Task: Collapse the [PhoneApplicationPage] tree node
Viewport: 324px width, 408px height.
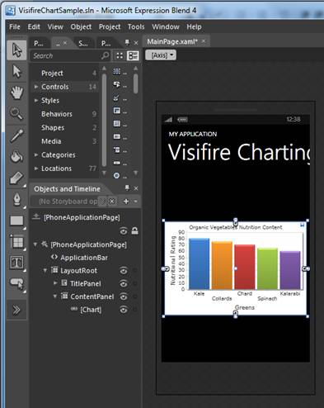Action: click(35, 244)
